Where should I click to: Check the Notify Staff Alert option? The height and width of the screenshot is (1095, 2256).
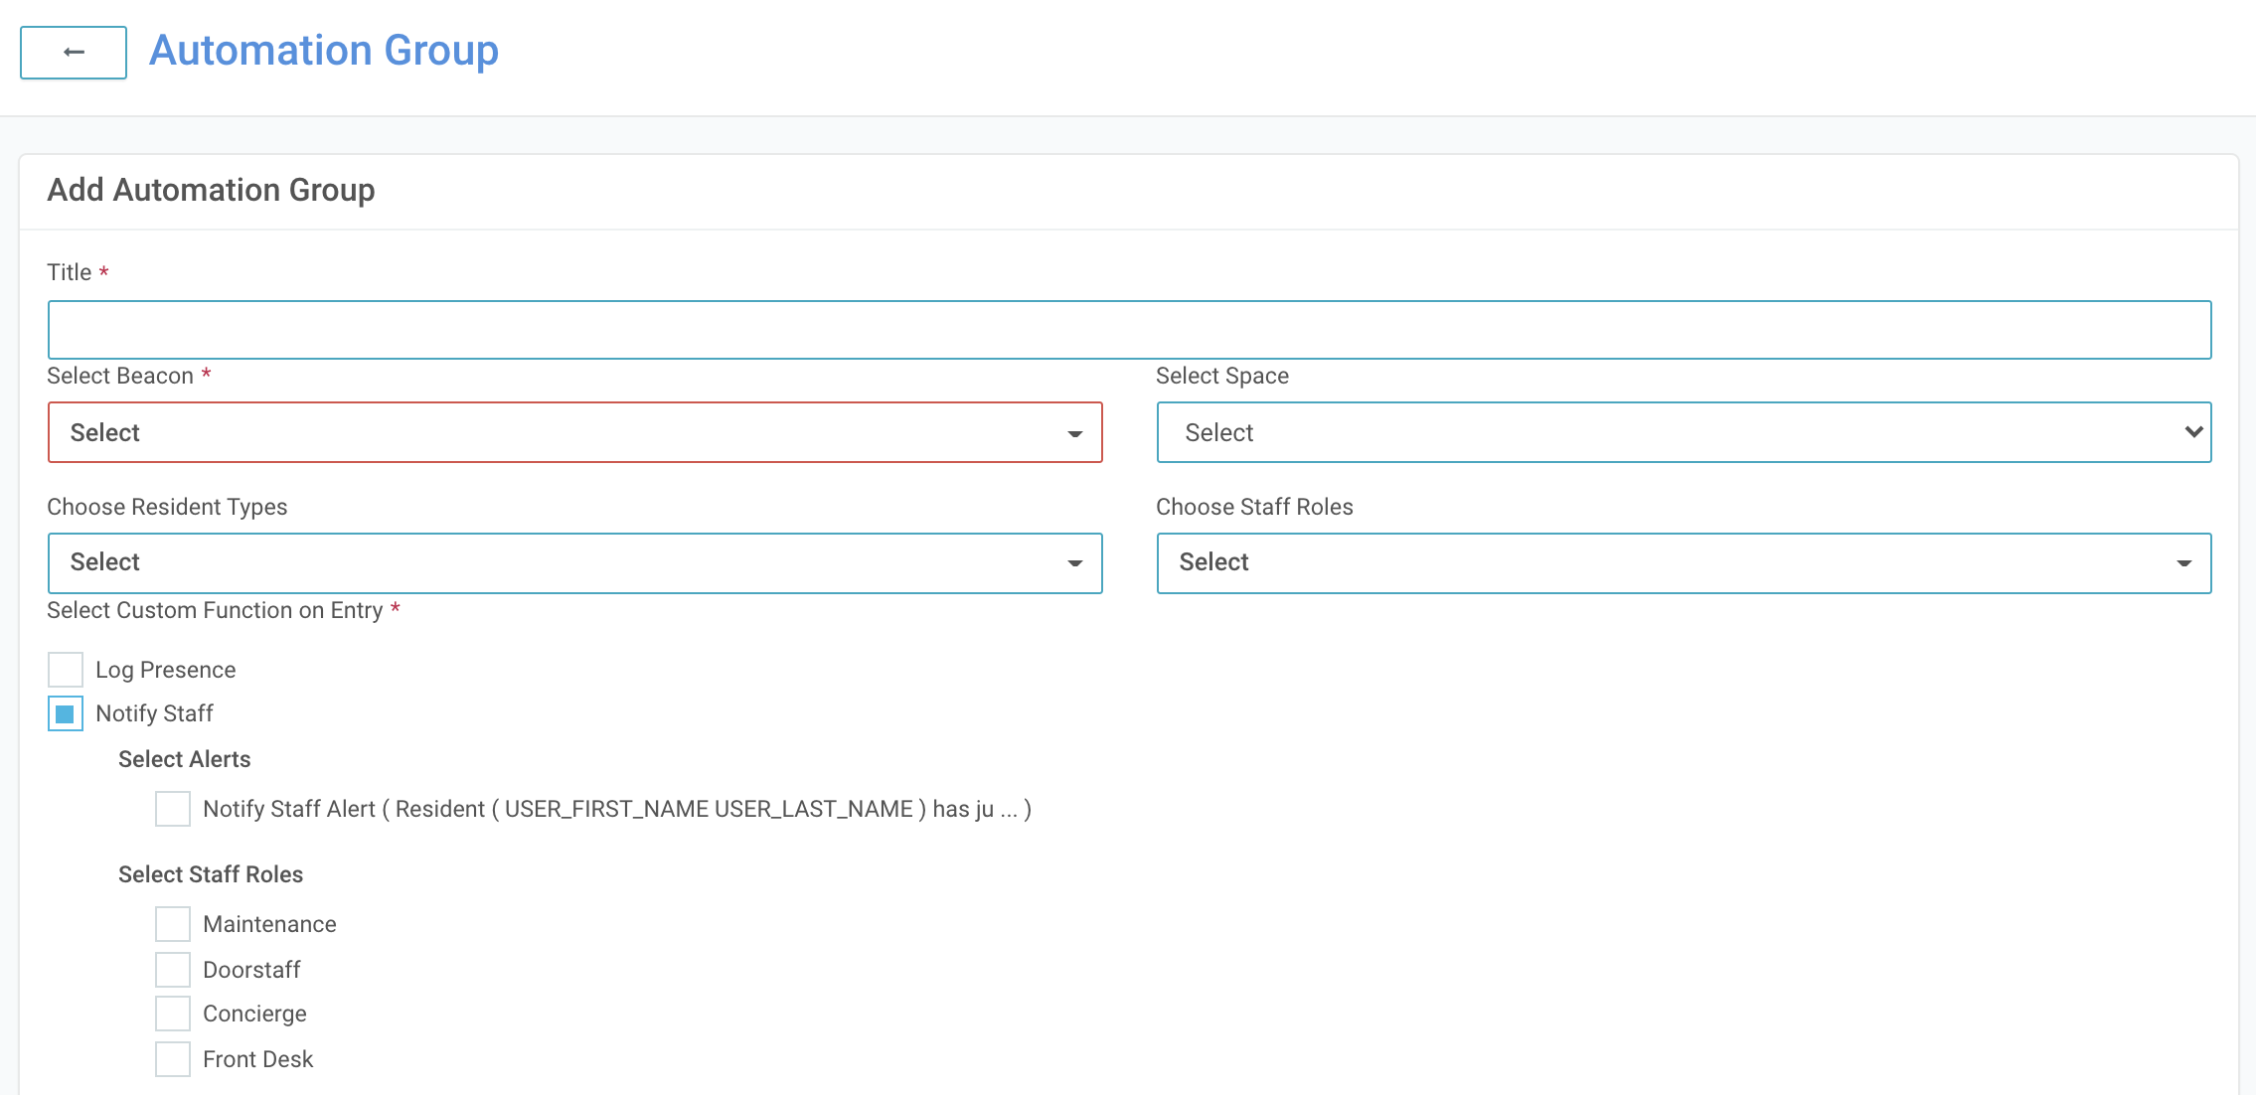[173, 809]
